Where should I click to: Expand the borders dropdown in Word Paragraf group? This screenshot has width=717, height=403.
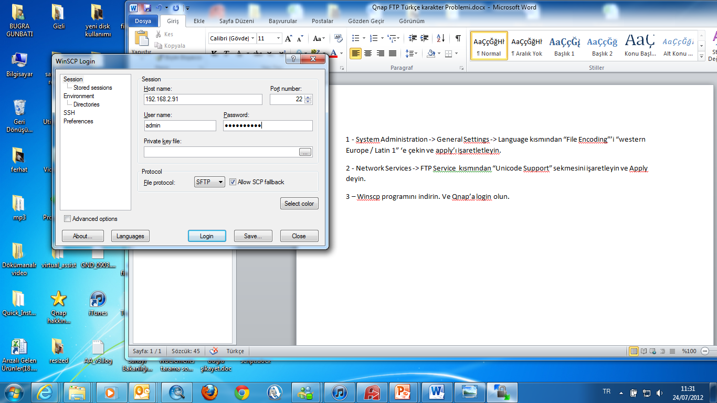point(456,54)
